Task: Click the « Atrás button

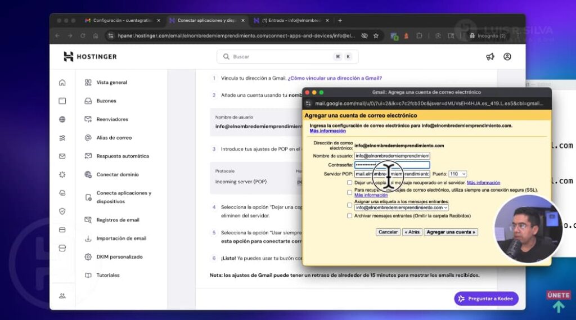Action: [x=412, y=232]
